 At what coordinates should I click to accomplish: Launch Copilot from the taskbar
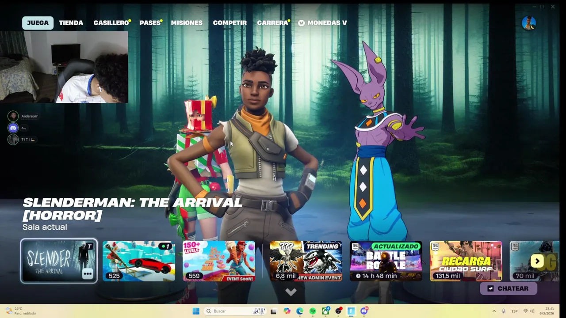(x=287, y=311)
